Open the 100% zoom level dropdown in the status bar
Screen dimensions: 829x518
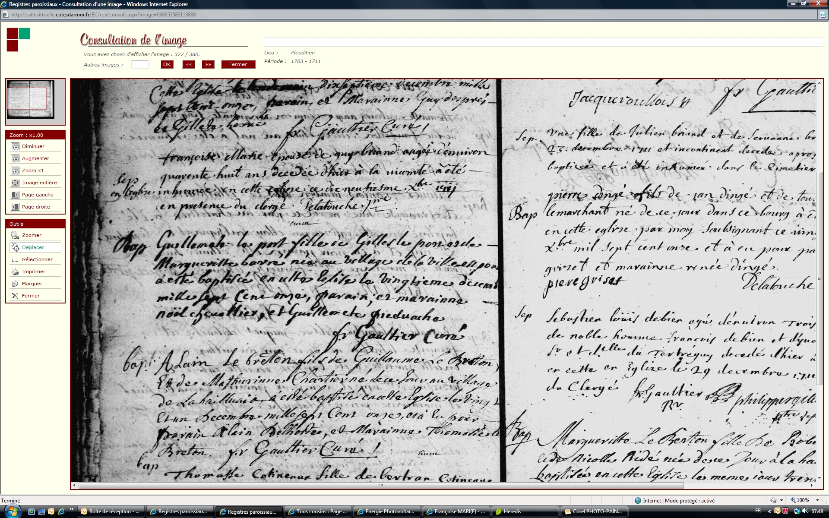[x=817, y=500]
